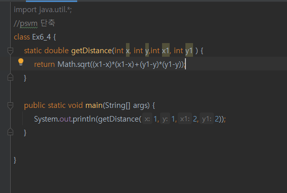Image resolution: width=287 pixels, height=193 pixels.
Task: Click the yellow lightbulb intention icon
Action: click(x=21, y=62)
